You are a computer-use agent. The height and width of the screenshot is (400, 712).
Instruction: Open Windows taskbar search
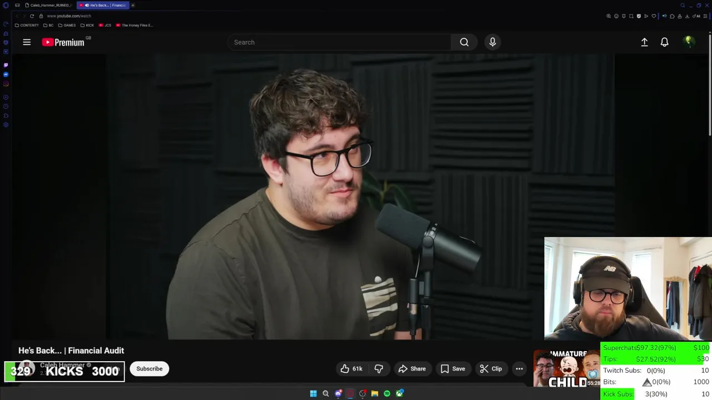(x=325, y=393)
